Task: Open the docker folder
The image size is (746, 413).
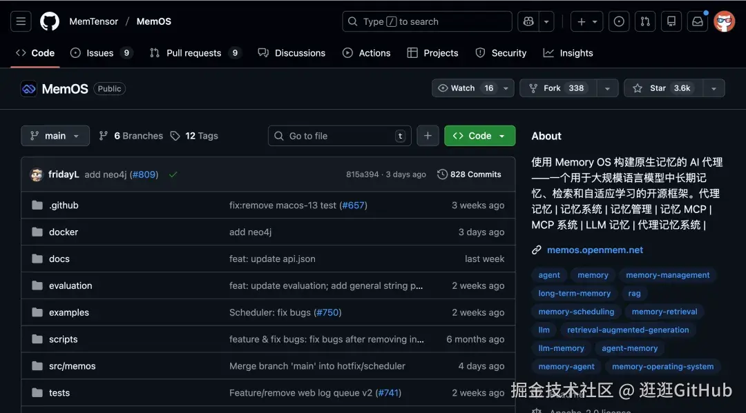Action: (x=64, y=232)
